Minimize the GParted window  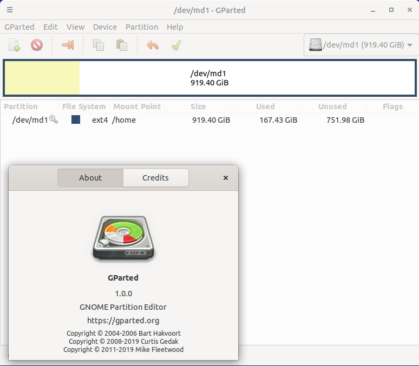[x=373, y=10]
